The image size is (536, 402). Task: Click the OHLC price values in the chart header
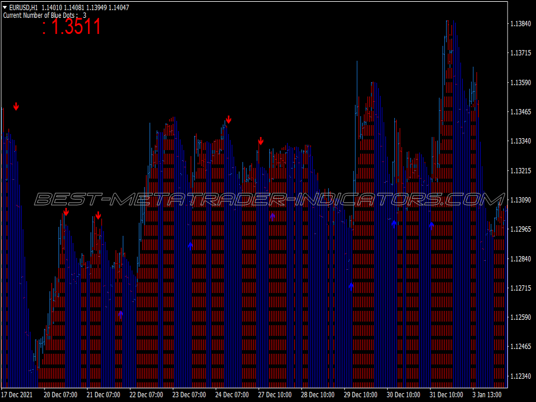click(85, 7)
